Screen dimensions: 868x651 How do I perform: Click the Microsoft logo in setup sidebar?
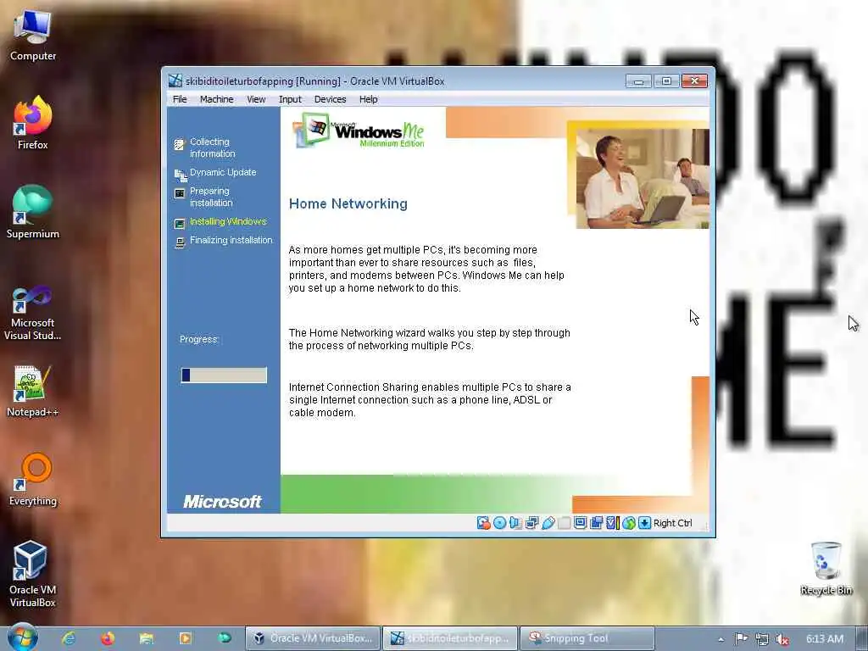(x=222, y=502)
